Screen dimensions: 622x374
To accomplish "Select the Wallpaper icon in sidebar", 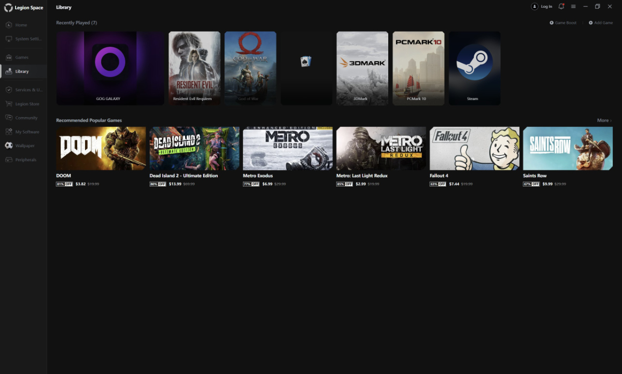I will pos(9,146).
